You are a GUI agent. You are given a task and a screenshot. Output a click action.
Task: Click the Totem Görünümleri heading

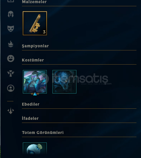click(x=43, y=133)
